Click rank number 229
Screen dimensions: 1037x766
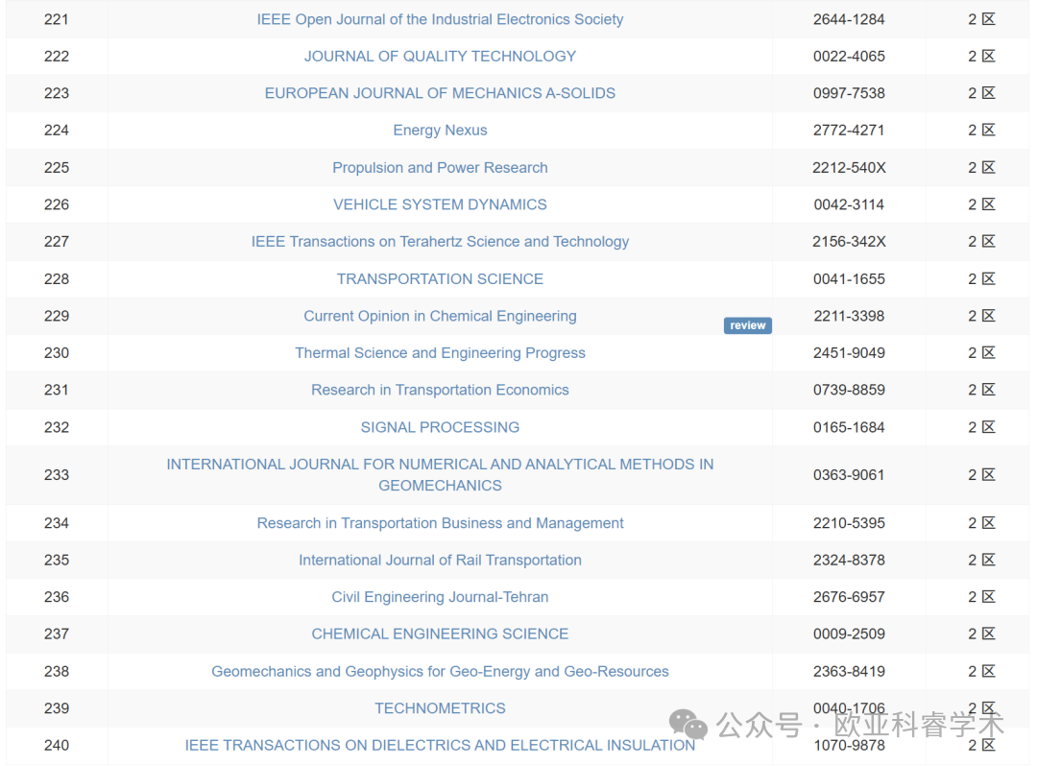[x=57, y=316]
